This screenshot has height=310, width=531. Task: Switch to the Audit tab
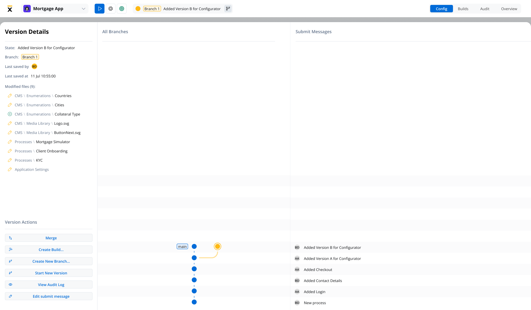[x=485, y=9]
